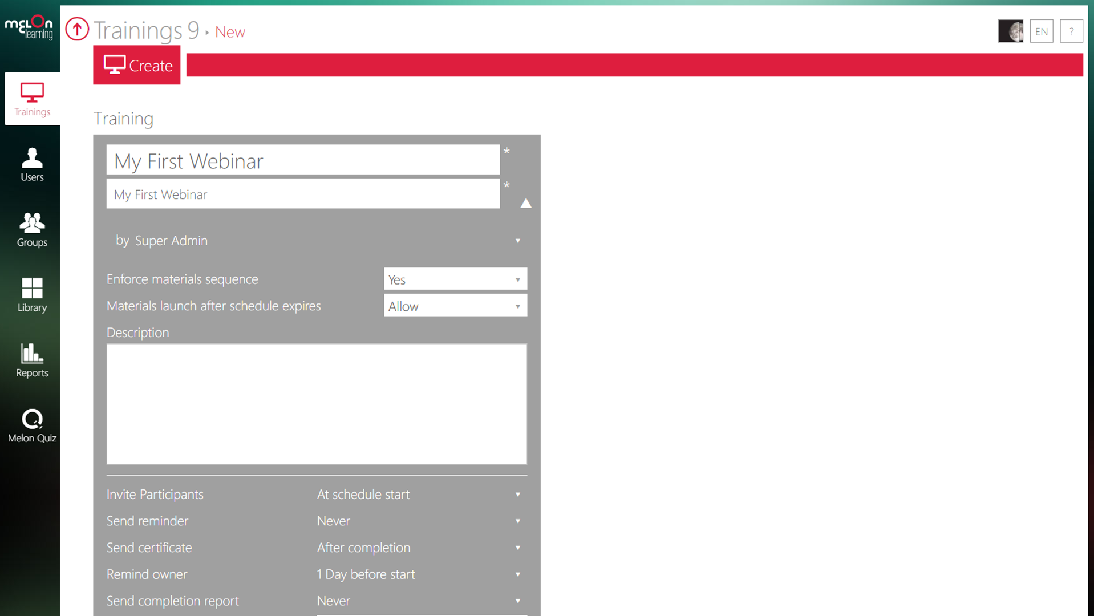The width and height of the screenshot is (1094, 616).
Task: Expand the Invite Participants dropdown
Action: tap(421, 495)
